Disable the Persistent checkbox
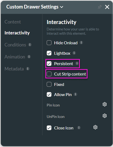 point(49,63)
